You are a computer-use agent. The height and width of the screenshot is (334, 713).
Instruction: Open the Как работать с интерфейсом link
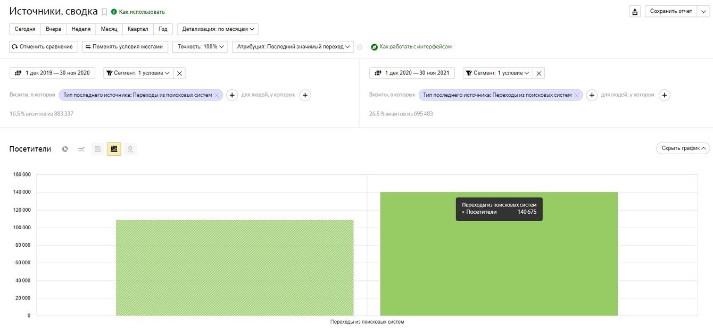(x=415, y=47)
